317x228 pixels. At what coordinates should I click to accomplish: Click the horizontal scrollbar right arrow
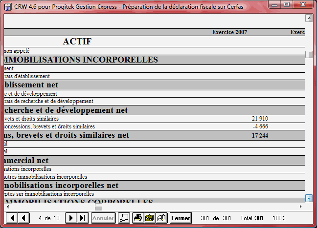[x=300, y=207]
